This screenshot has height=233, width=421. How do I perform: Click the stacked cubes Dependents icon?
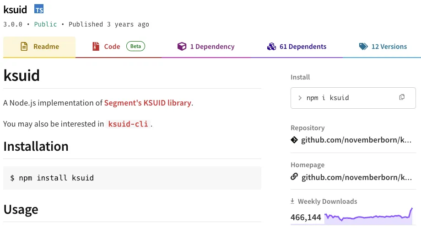271,47
